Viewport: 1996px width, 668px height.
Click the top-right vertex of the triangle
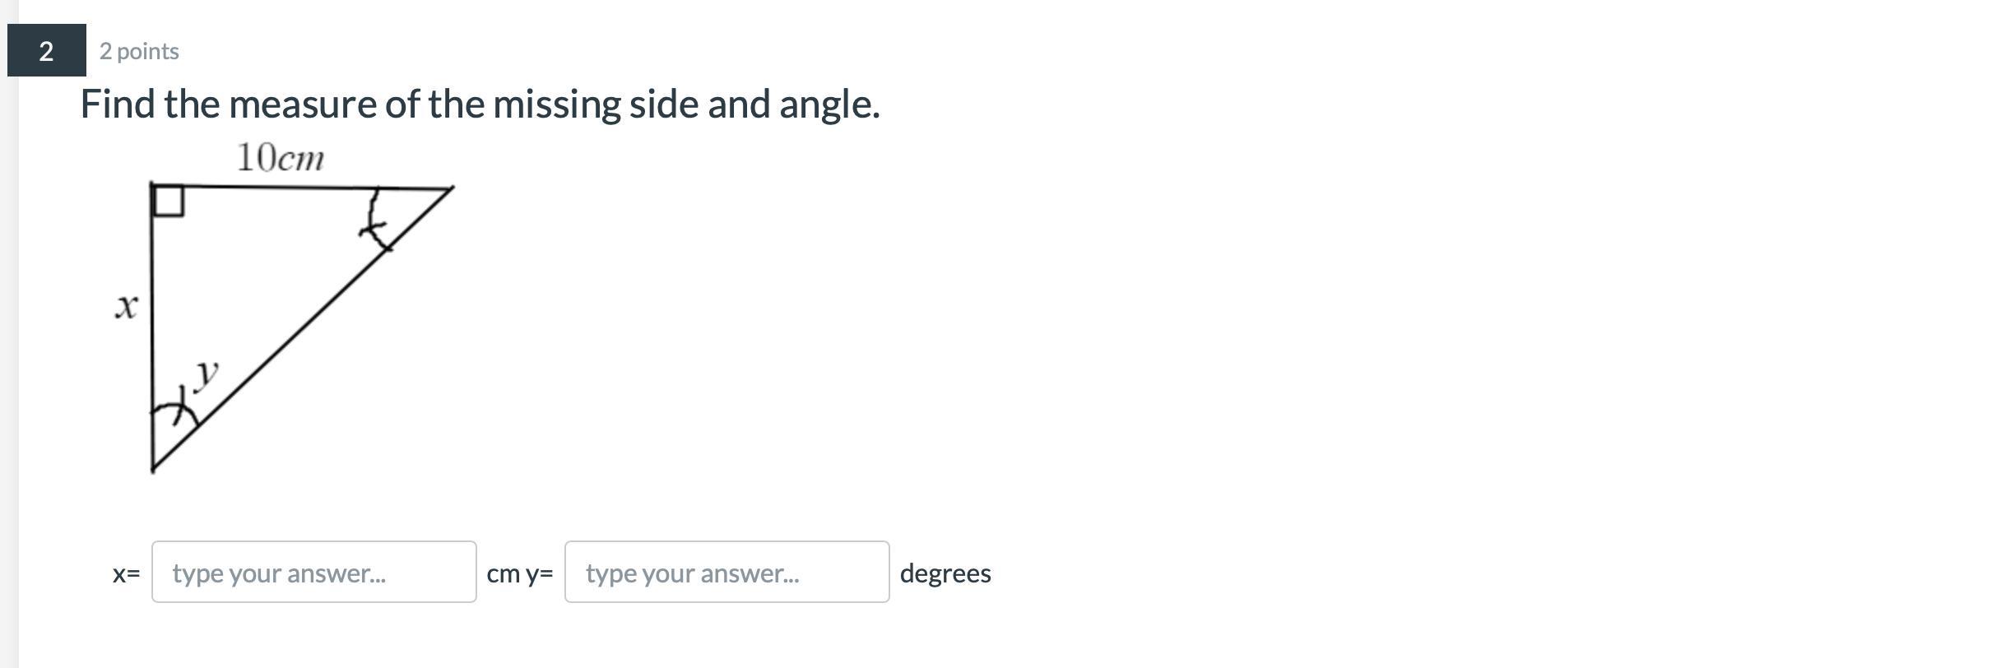point(452,188)
